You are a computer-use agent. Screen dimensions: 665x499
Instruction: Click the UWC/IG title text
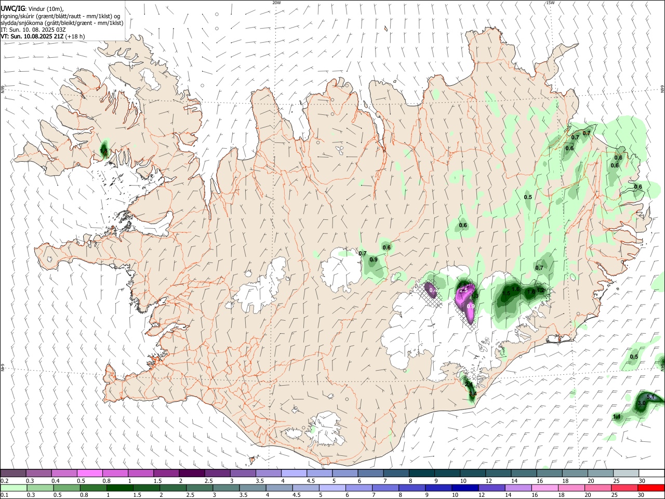(12, 8)
